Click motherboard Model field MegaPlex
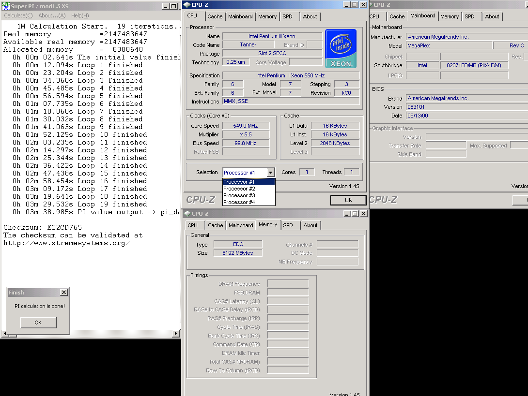528x396 pixels. pyautogui.click(x=449, y=46)
